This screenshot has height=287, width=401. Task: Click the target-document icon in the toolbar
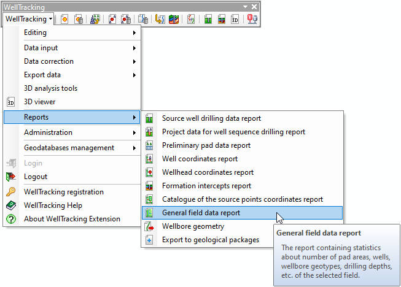tap(64, 19)
